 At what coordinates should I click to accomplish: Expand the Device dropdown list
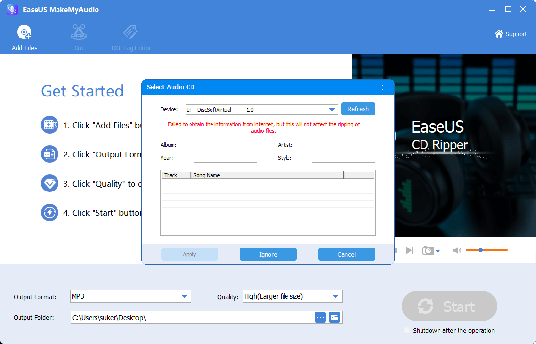pos(332,110)
